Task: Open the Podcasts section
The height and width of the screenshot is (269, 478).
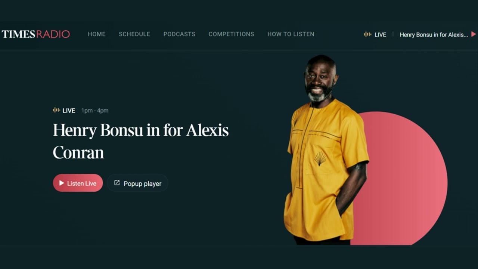Action: (x=179, y=34)
